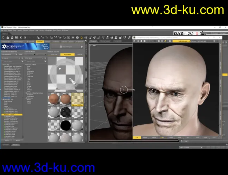Image resolution: width=228 pixels, height=175 pixels.
Task: Collapse the My Presets tree group
Action: [2, 99]
